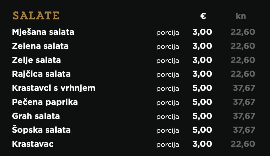Click the 22,60 kn price for Zelena salata

click(x=243, y=46)
